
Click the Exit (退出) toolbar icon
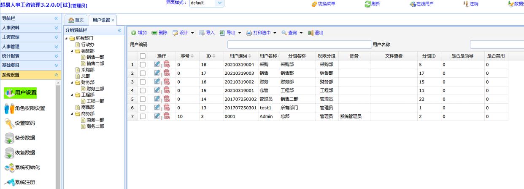pos(311,33)
